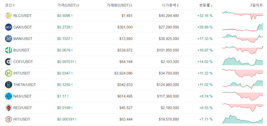Screen dimensions: 267x126
Task: Open the THETA/USDT trading pair
Action: click(x=25, y=85)
